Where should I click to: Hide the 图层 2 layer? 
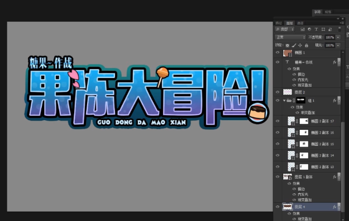[278, 92]
